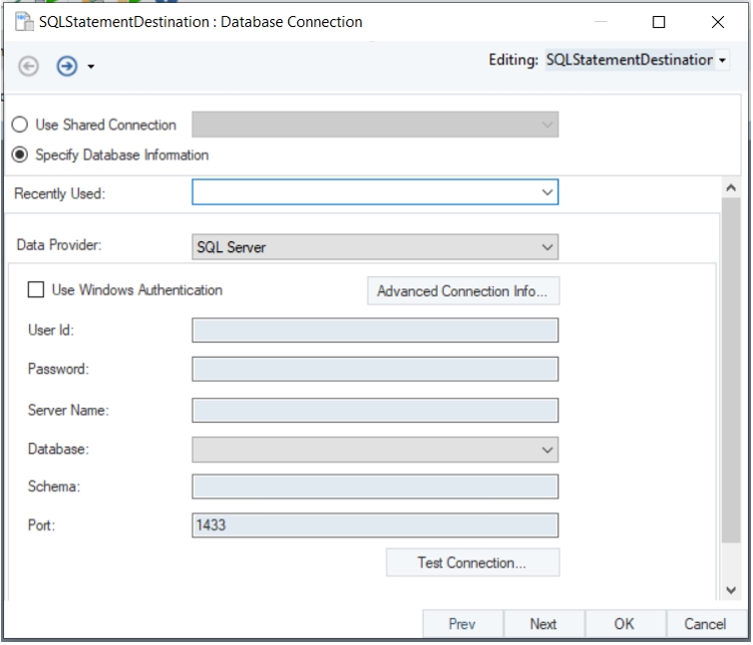Open the Editing SQLStatementDestination dropdown

[723, 61]
